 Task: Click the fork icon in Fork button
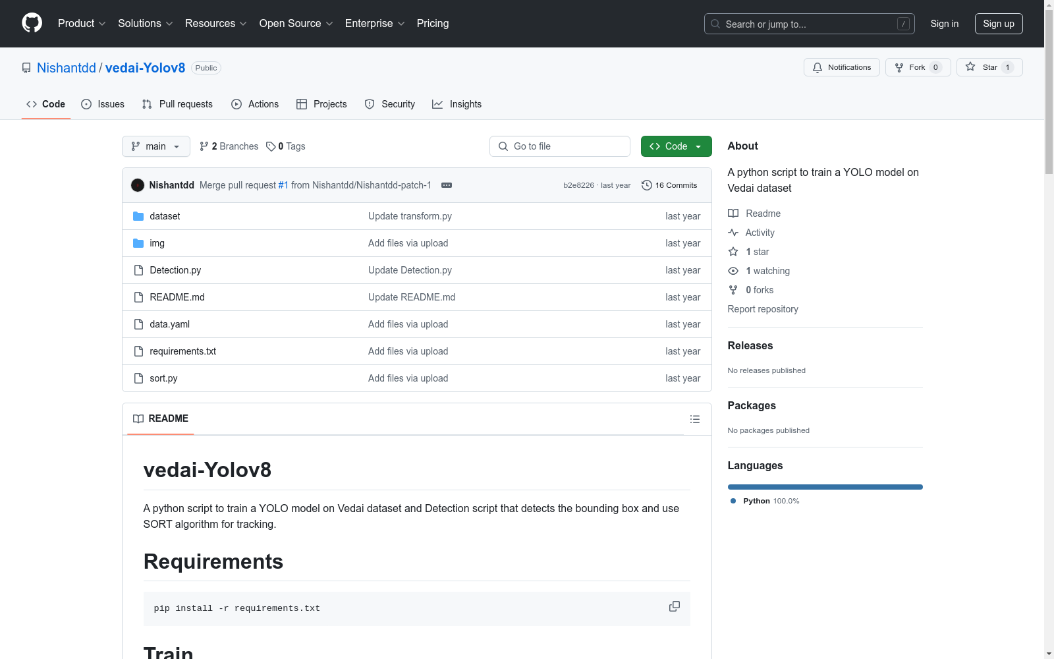899,67
